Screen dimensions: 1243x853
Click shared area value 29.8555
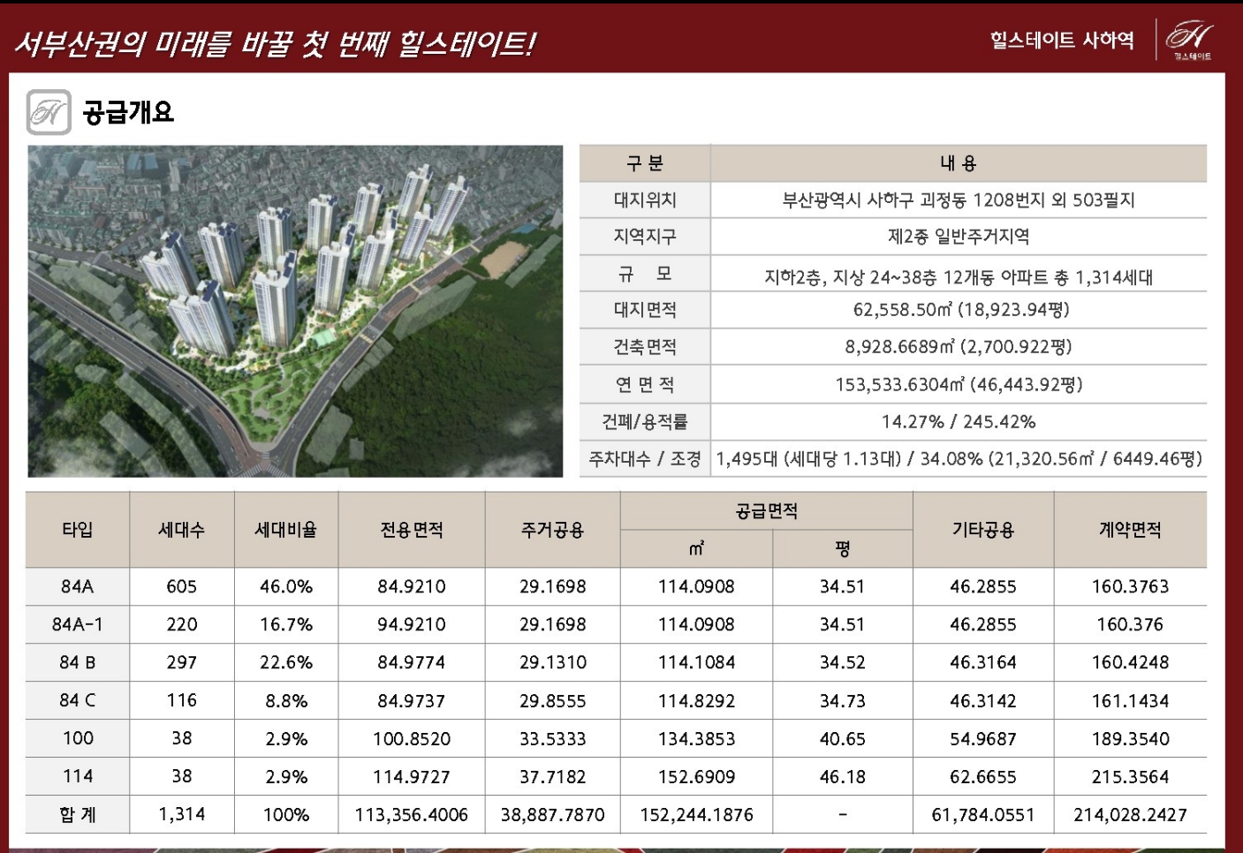[553, 700]
